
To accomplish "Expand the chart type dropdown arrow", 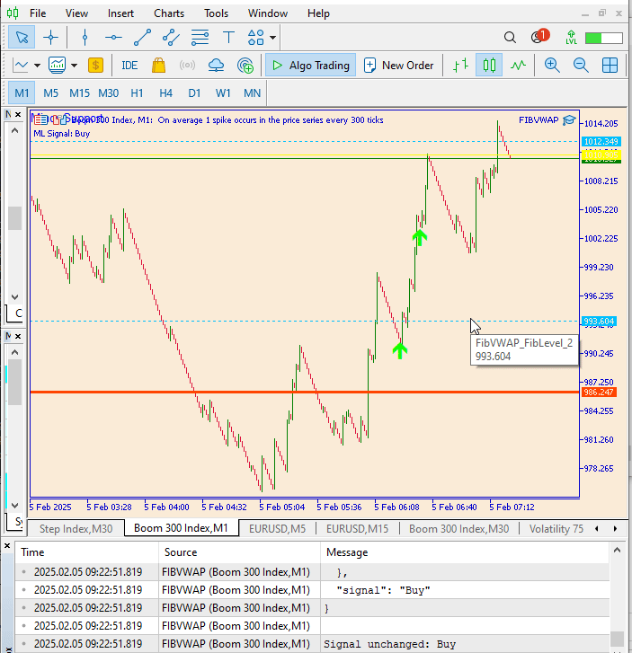I will click(x=37, y=66).
